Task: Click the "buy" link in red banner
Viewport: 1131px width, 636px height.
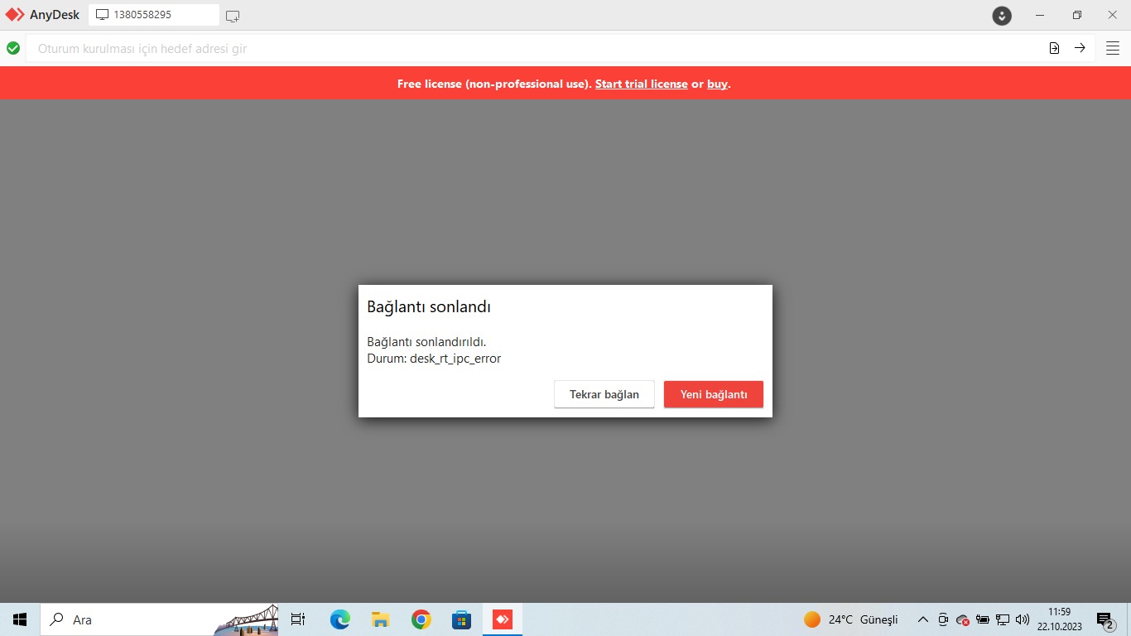Action: [x=717, y=84]
